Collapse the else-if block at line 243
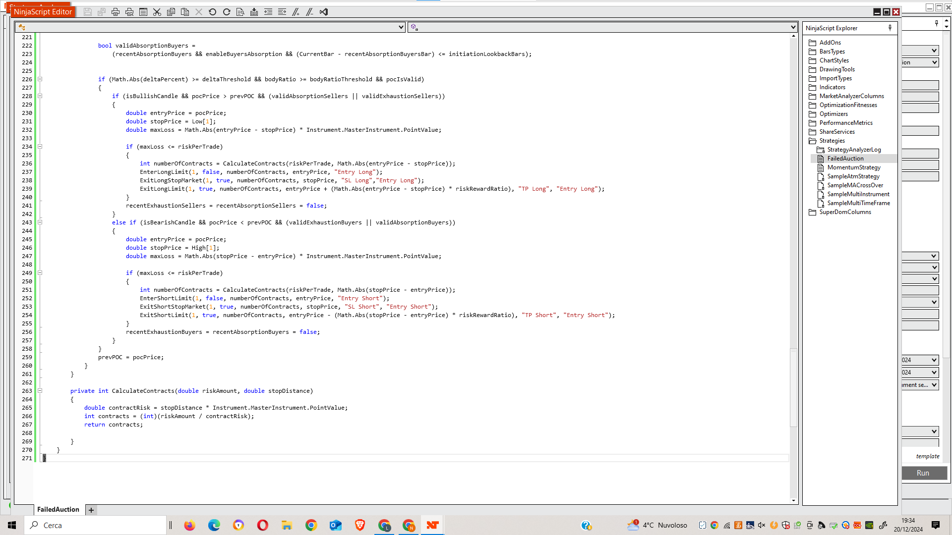The image size is (952, 535). pyautogui.click(x=40, y=222)
